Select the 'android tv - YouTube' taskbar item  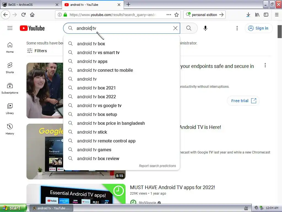point(51,208)
